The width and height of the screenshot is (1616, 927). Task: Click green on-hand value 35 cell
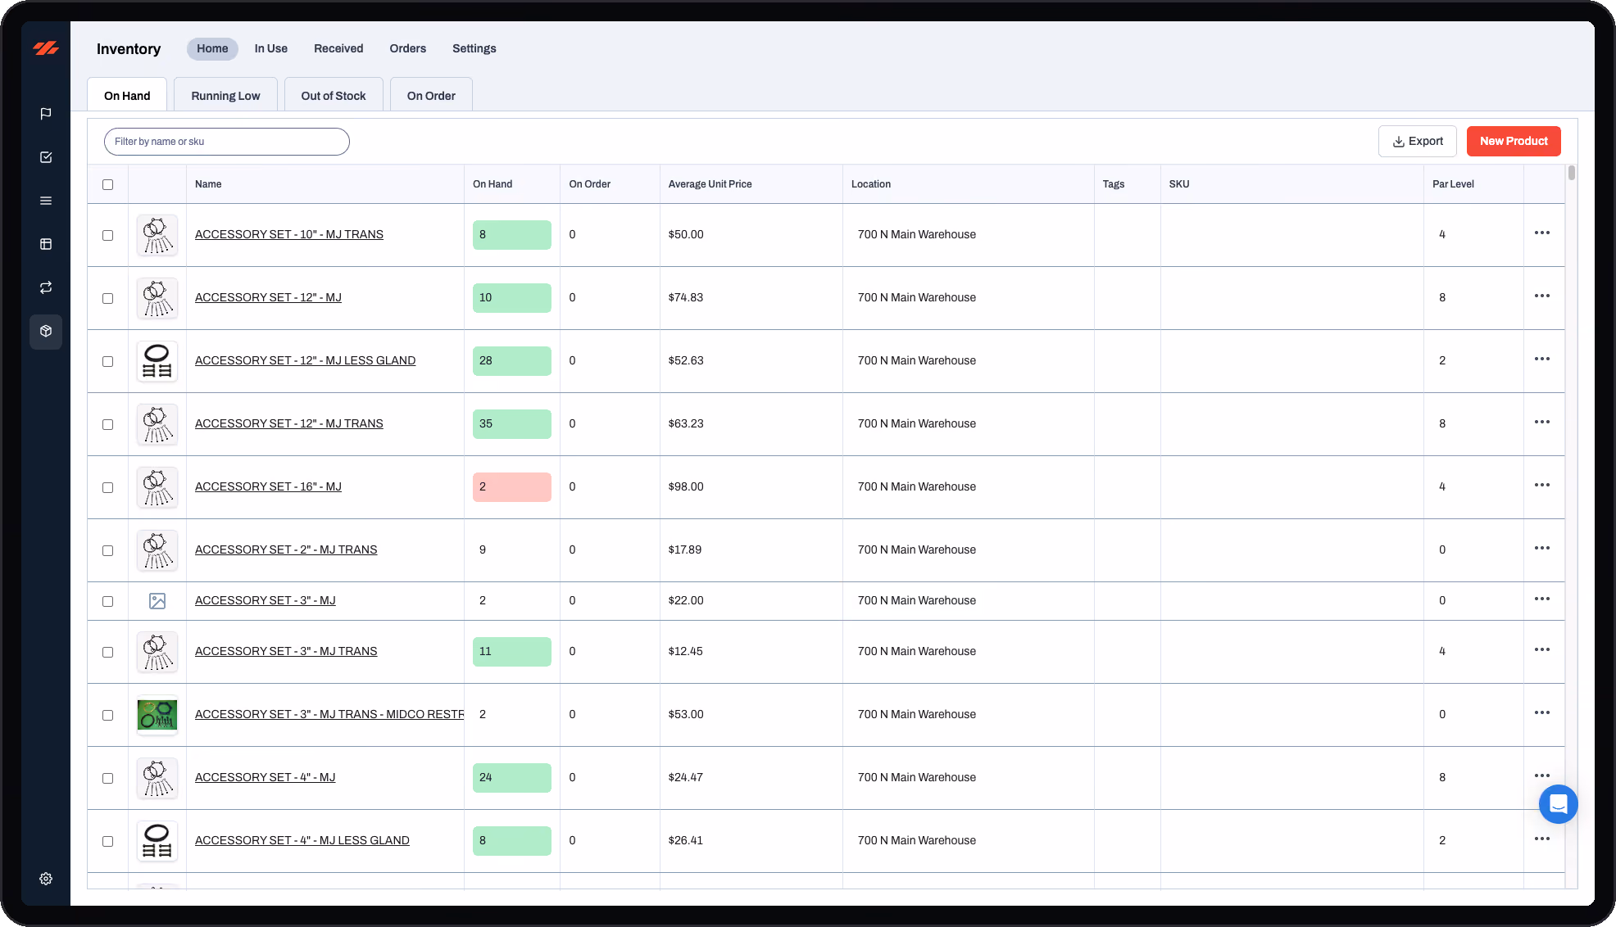(512, 424)
